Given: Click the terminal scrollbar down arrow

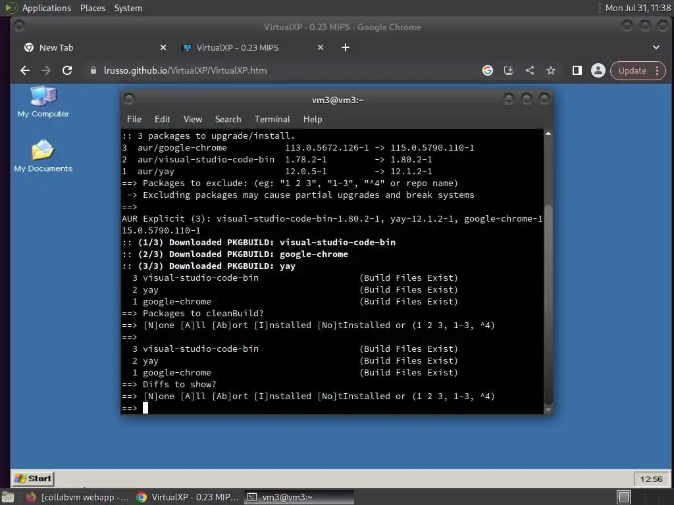Looking at the screenshot, I should tap(548, 410).
